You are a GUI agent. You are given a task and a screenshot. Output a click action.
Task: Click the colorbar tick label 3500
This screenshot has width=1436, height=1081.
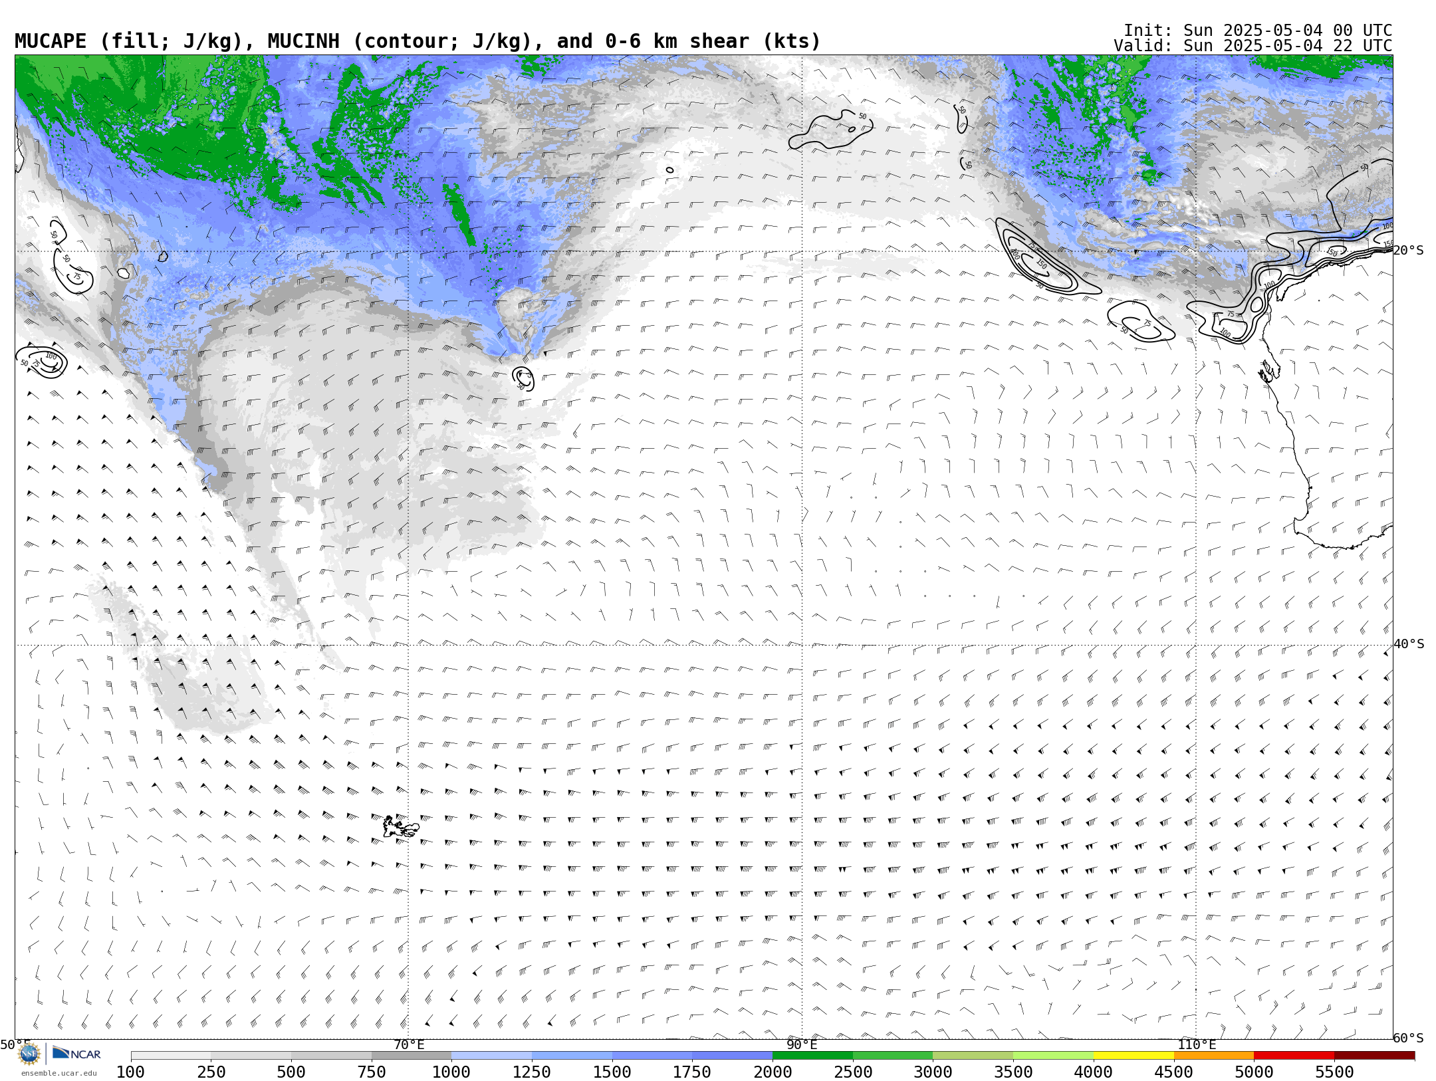1014,1072
